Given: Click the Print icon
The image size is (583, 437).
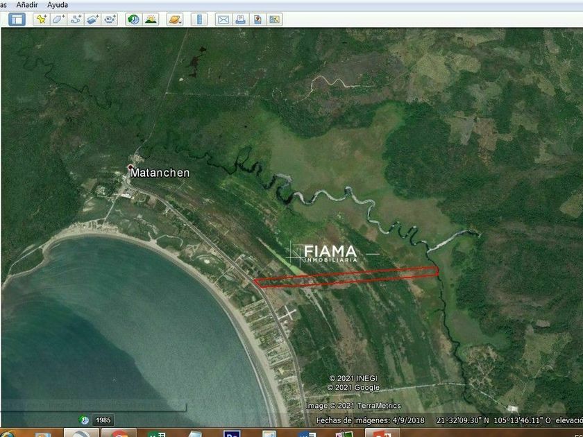Looking at the screenshot, I should [x=240, y=19].
